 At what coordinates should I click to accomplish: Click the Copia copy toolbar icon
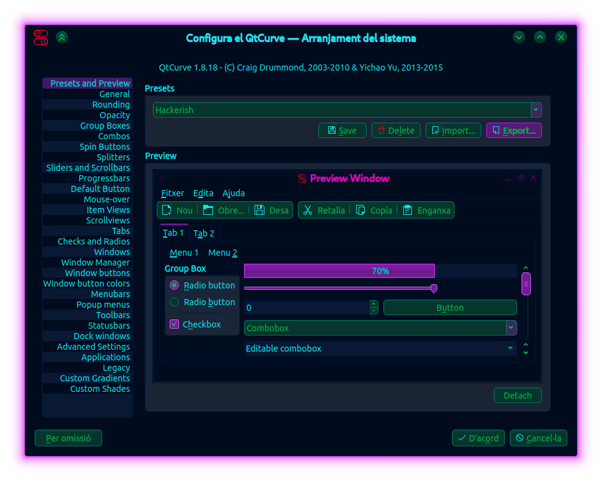click(x=360, y=210)
